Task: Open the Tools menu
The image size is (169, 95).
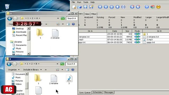Action: coord(86,2)
